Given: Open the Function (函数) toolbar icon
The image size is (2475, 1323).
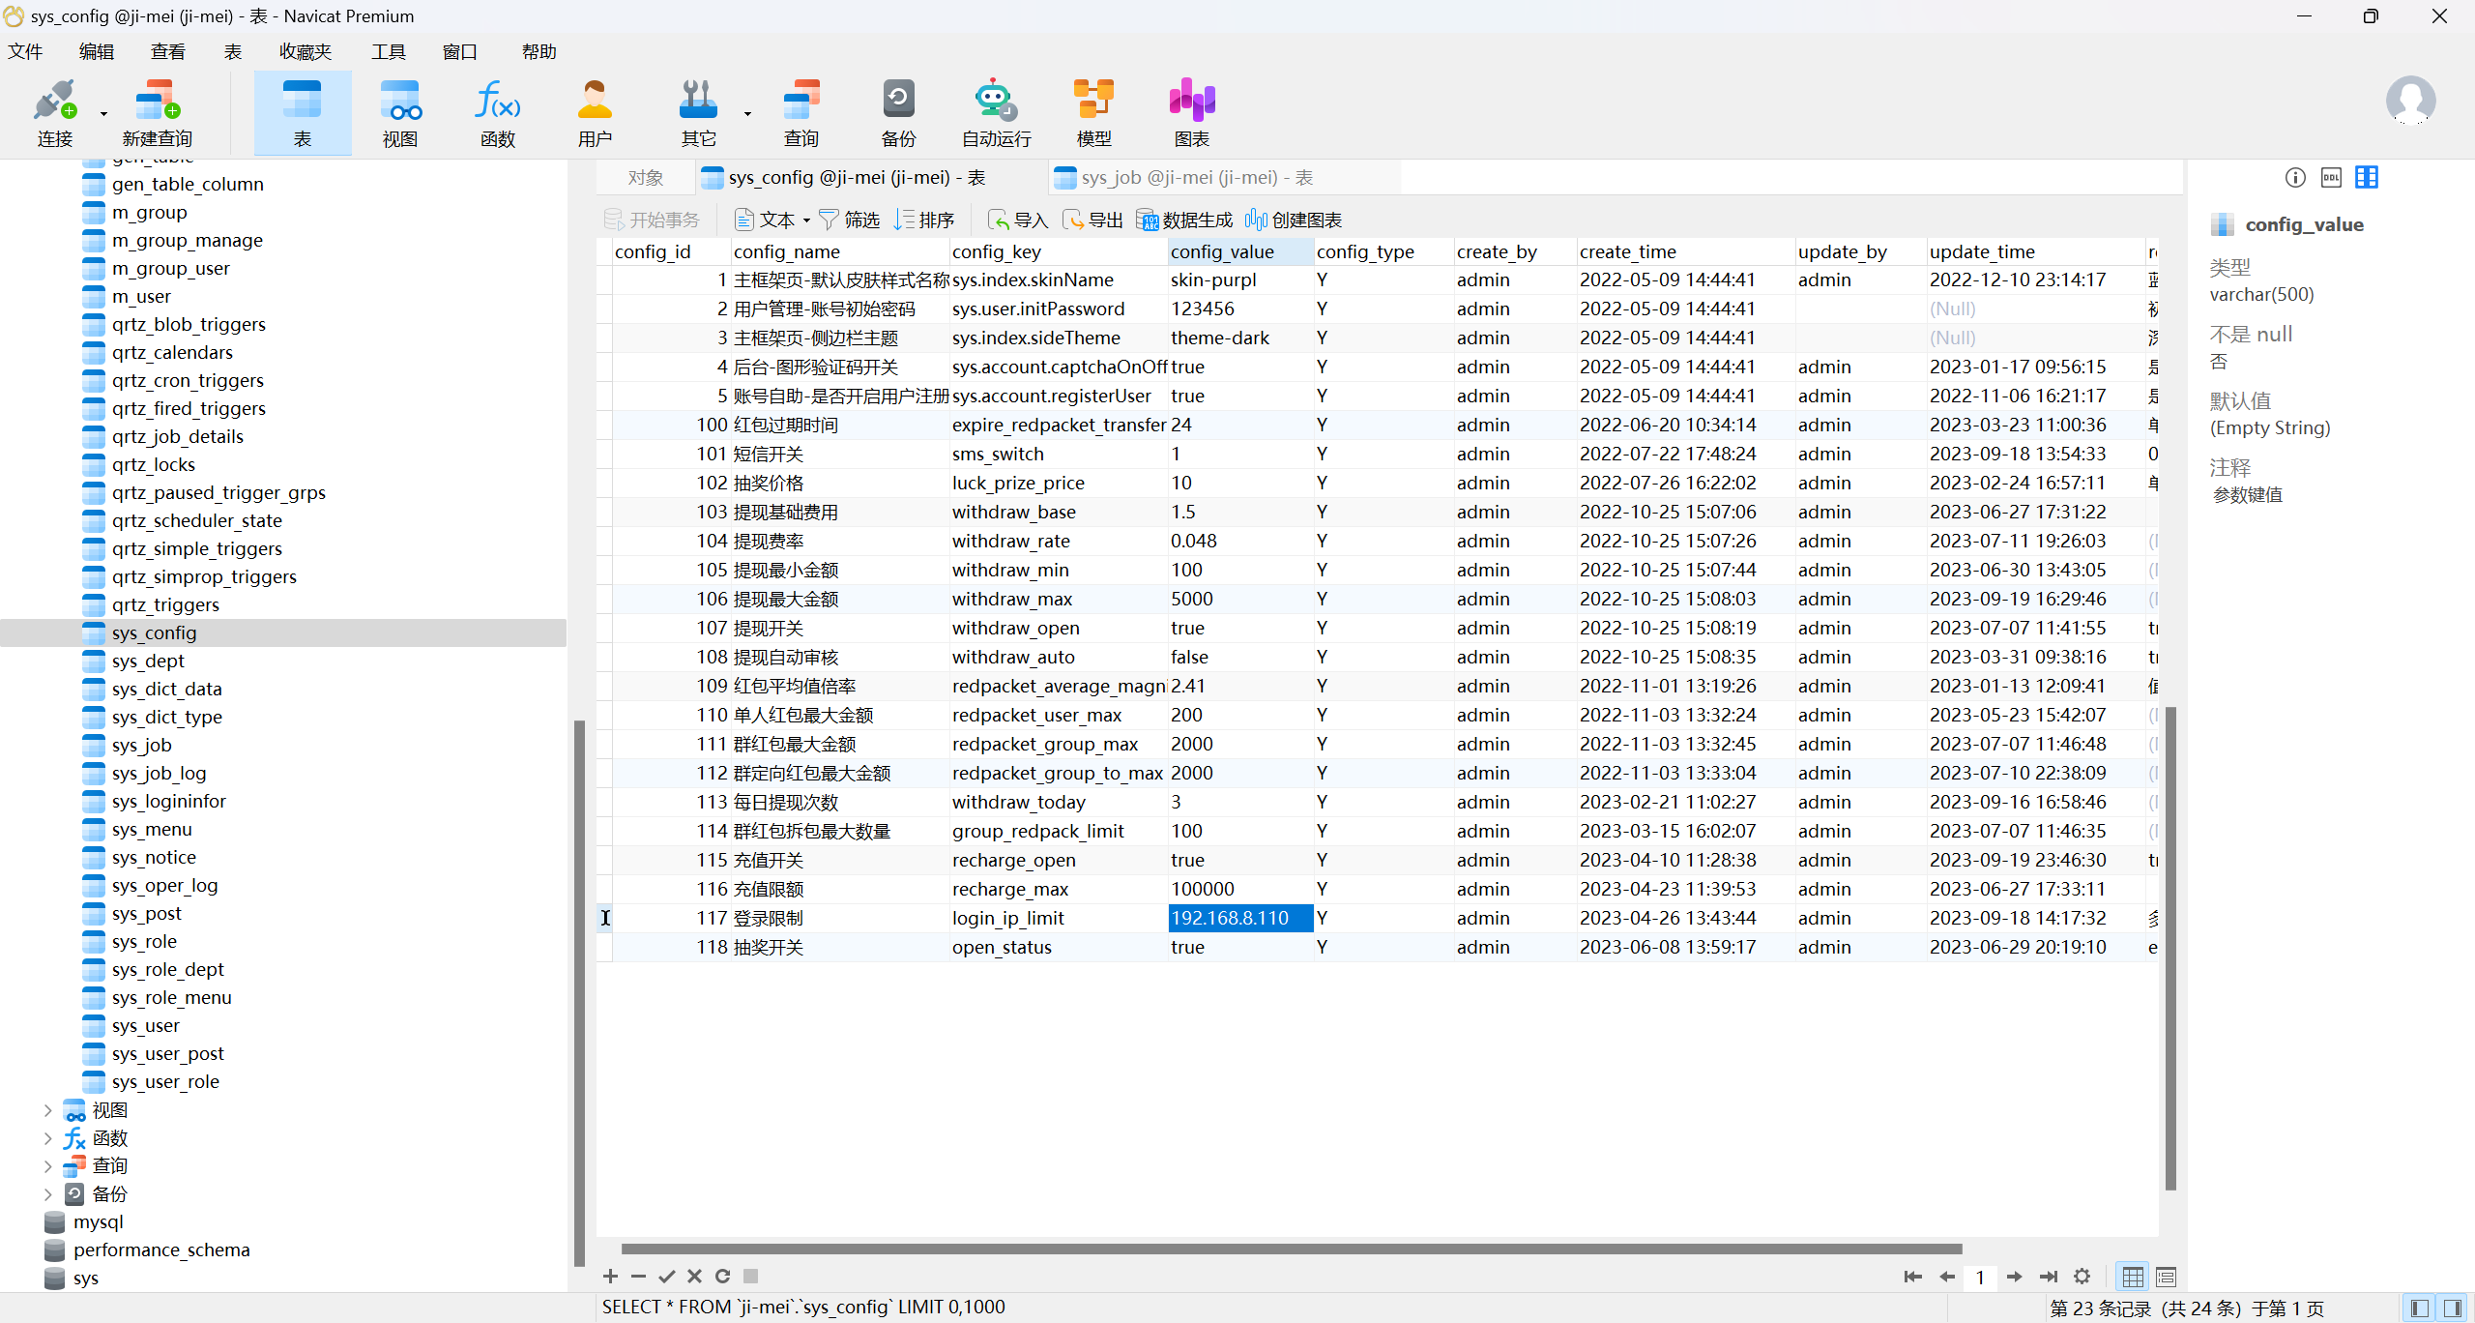Looking at the screenshot, I should click(497, 112).
